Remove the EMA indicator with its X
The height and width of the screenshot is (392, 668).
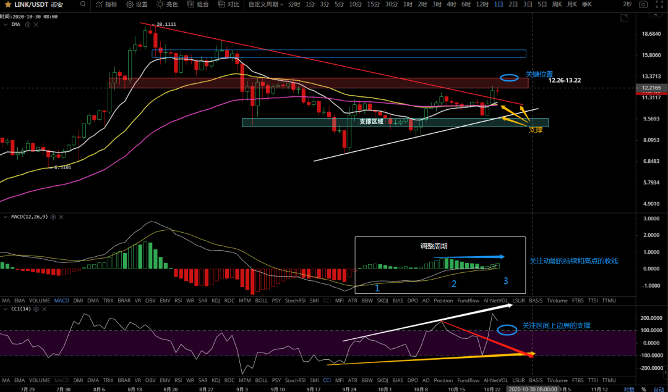tap(36, 24)
